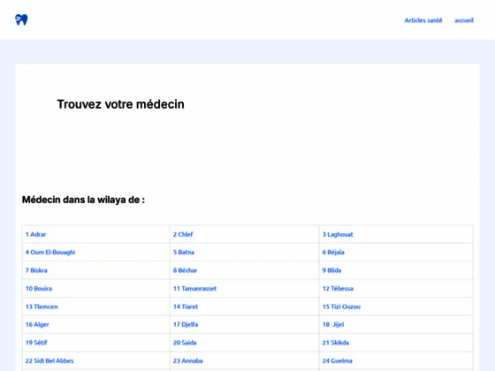Choose 15 Tizi Ouzou wilaya

click(x=341, y=307)
